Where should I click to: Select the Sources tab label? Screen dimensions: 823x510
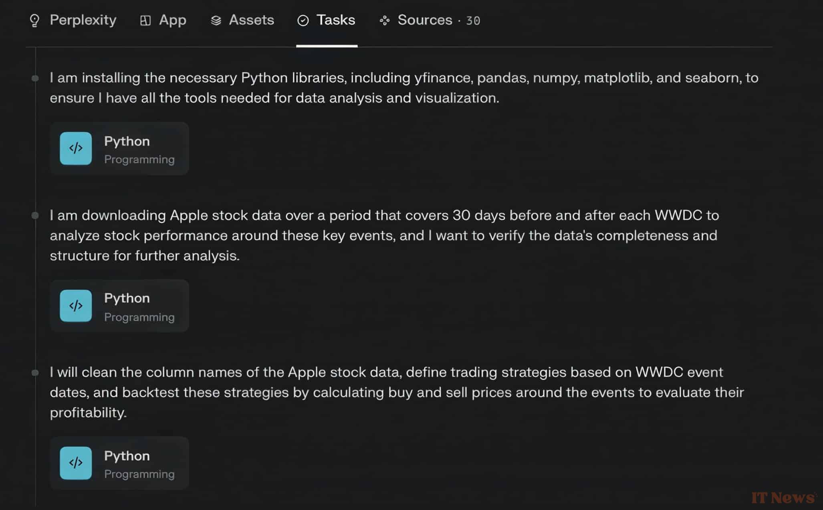tap(425, 20)
